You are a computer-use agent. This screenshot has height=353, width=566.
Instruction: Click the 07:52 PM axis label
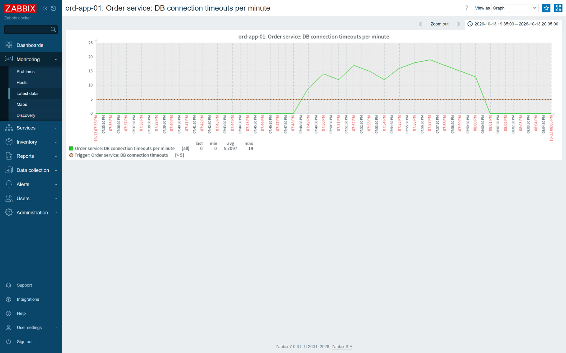pyautogui.click(x=354, y=123)
